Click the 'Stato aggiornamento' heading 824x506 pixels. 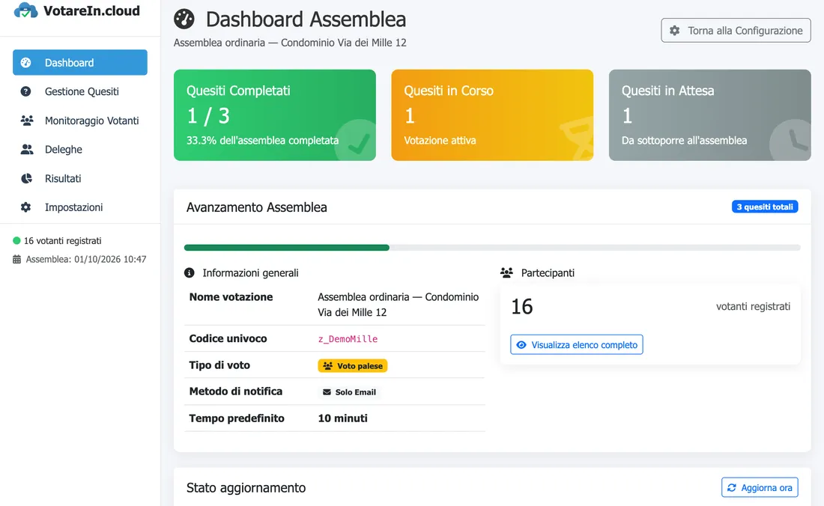tap(246, 487)
